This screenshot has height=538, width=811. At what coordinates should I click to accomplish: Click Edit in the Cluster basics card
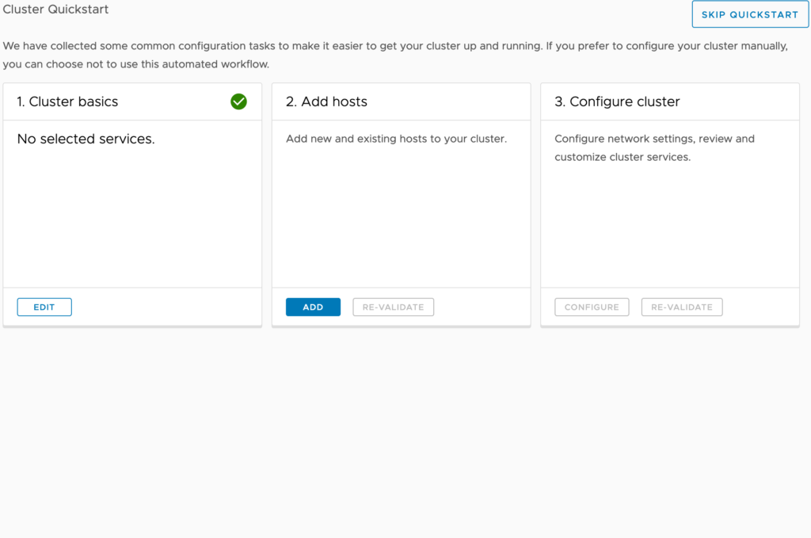(x=44, y=307)
